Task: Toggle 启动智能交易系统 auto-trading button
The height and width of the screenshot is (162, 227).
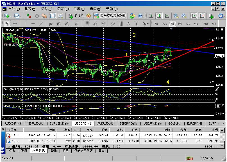Action: (x=110, y=16)
